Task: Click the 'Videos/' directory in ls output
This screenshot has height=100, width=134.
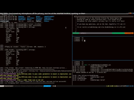Action: click(47, 21)
